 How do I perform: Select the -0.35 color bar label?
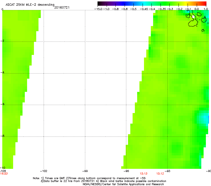tap(162, 9)
